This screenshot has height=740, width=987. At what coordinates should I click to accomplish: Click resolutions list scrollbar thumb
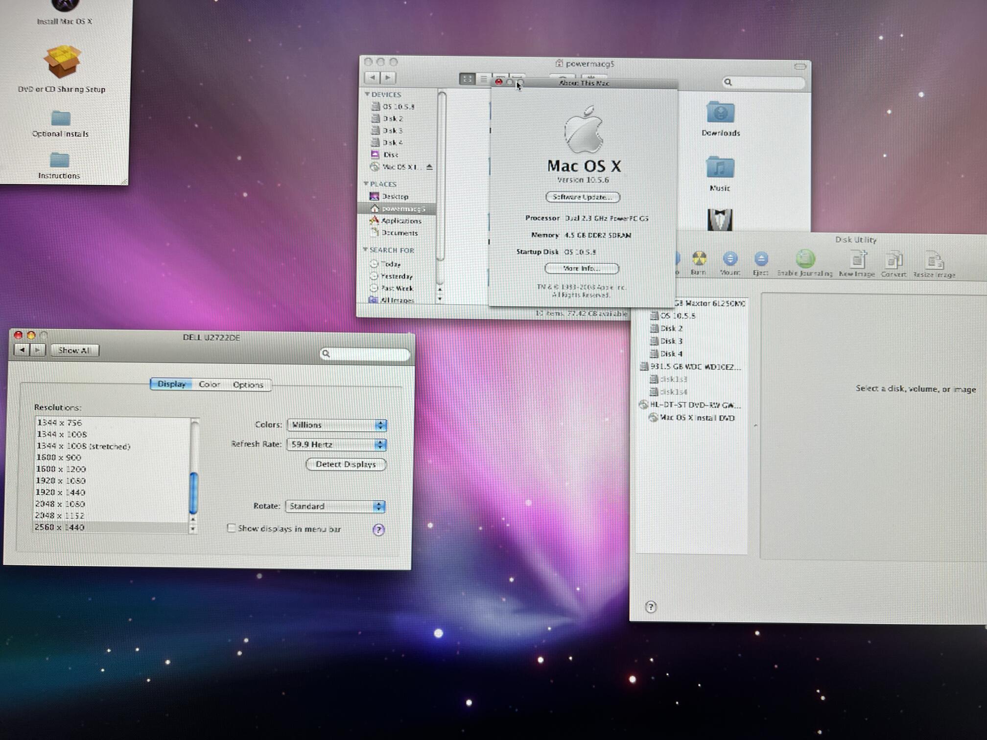click(x=194, y=493)
